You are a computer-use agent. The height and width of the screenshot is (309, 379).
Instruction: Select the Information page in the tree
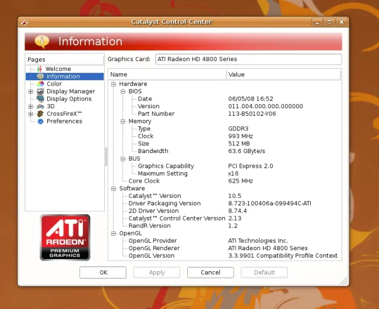(x=63, y=76)
